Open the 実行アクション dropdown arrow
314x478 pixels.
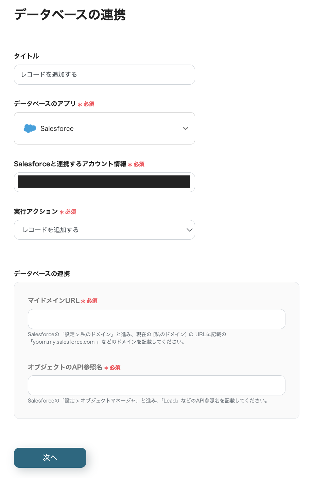189,230
